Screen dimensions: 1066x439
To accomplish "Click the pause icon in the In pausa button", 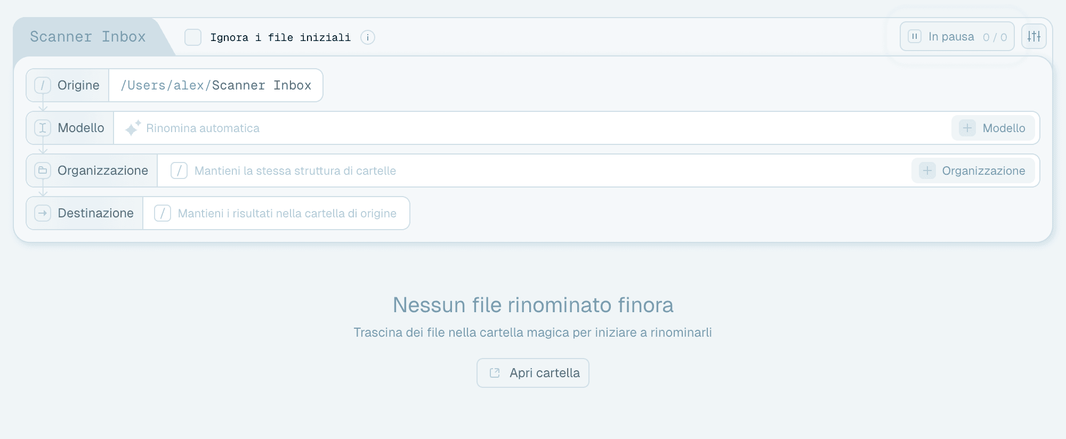I will [x=915, y=37].
